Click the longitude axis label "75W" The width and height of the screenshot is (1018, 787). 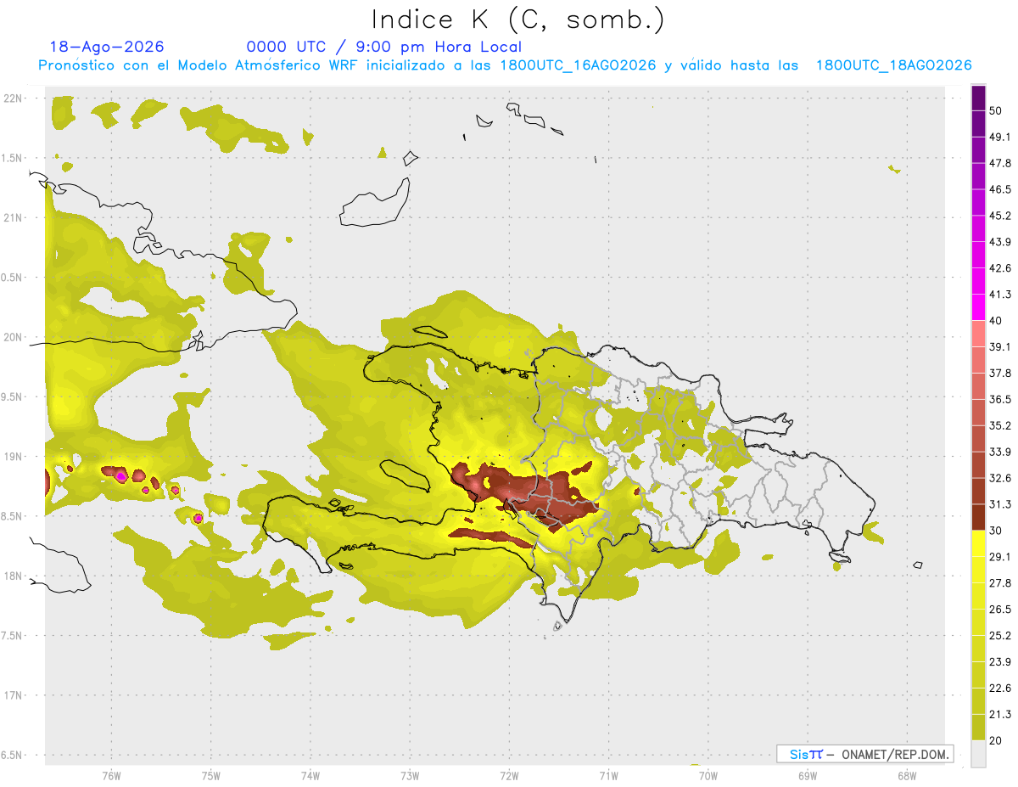pyautogui.click(x=211, y=775)
